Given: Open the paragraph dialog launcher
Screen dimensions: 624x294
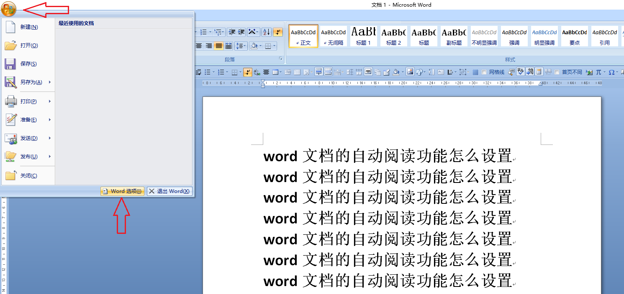Looking at the screenshot, I should pos(281,59).
